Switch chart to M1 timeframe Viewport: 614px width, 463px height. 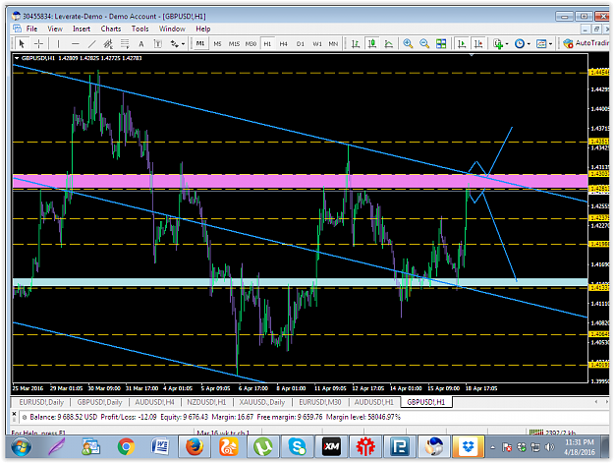tap(200, 43)
